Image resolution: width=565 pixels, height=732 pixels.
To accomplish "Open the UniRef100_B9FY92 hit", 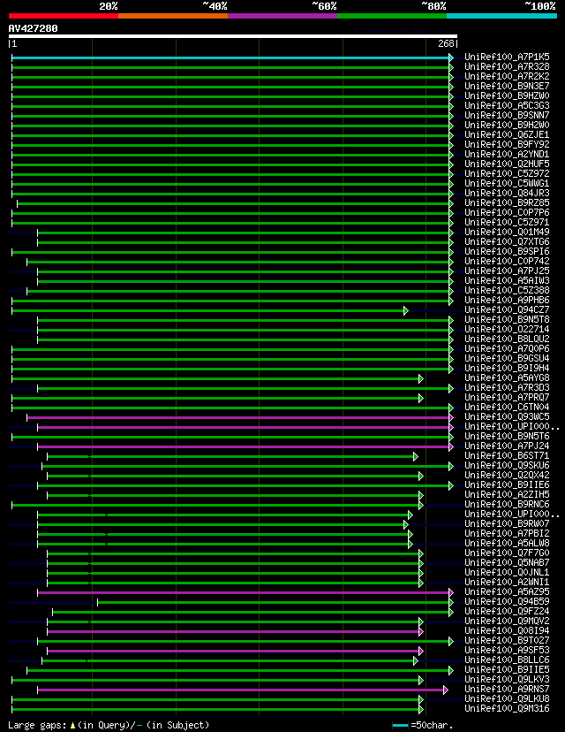I will [507, 145].
